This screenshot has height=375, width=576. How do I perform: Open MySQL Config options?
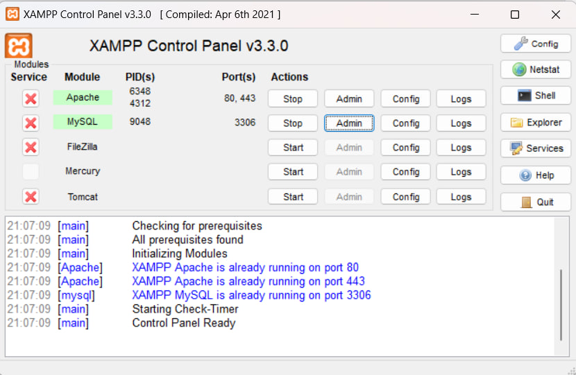click(405, 123)
